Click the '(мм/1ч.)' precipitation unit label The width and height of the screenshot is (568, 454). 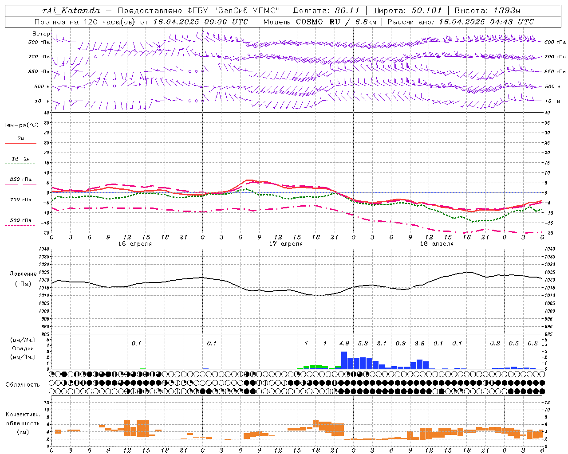point(23,357)
